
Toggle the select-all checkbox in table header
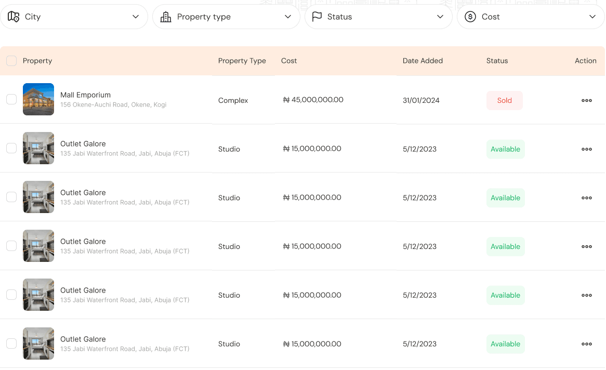pyautogui.click(x=11, y=61)
